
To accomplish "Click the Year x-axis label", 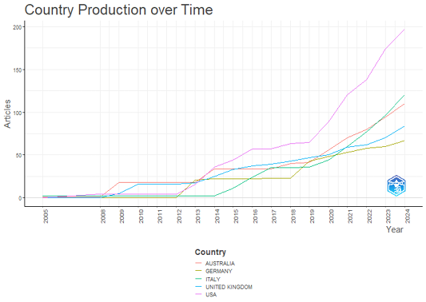I will coord(395,229).
